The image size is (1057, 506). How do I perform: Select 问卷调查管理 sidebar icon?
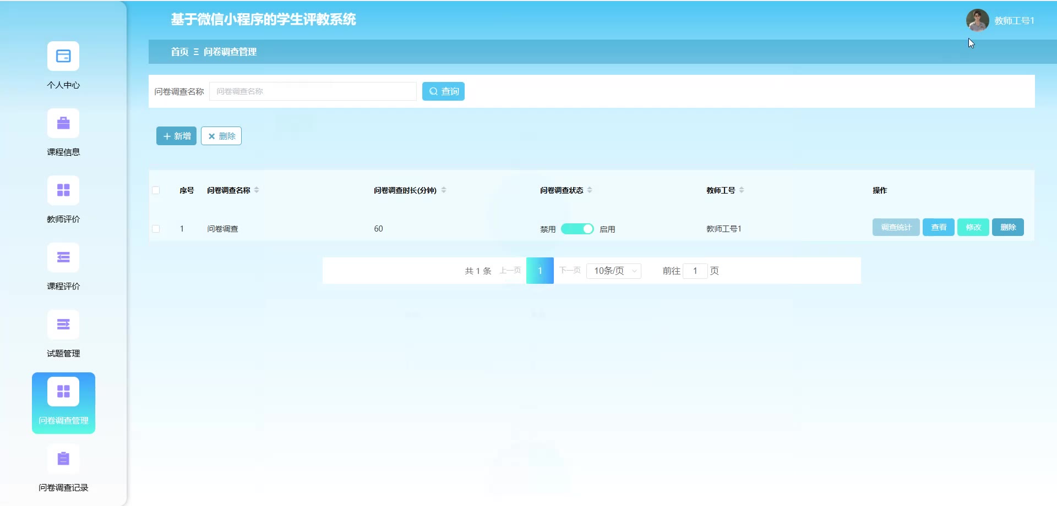tap(63, 392)
